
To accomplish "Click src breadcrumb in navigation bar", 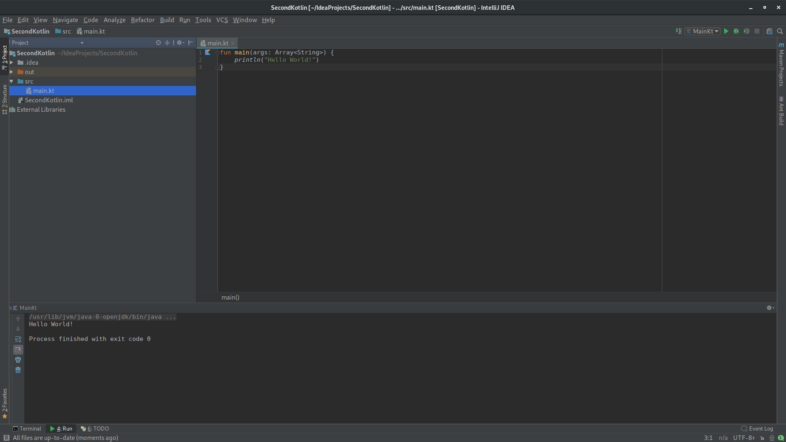I will click(63, 31).
